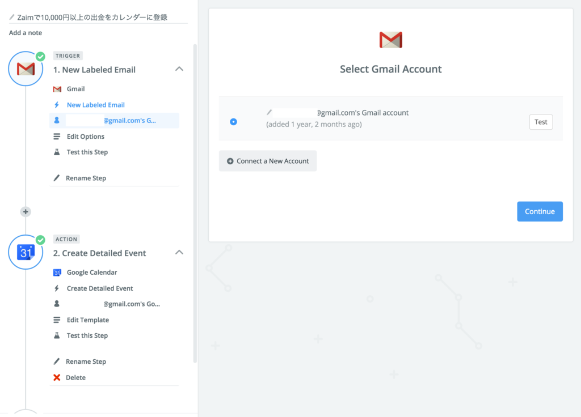The width and height of the screenshot is (581, 417).
Task: Click the lightning icon beside New Labeled Email
Action: 57,105
